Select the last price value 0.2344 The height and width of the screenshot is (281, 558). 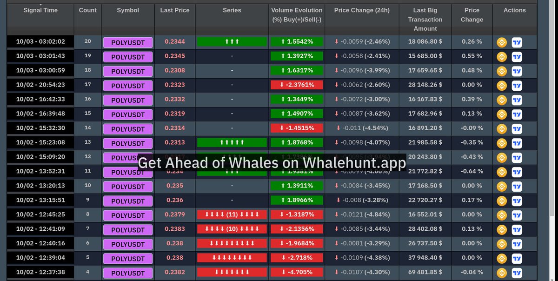point(175,42)
